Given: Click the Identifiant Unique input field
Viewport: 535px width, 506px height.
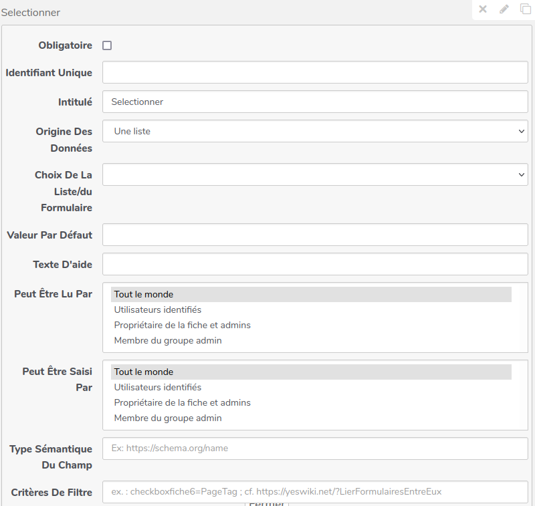Looking at the screenshot, I should tap(315, 72).
